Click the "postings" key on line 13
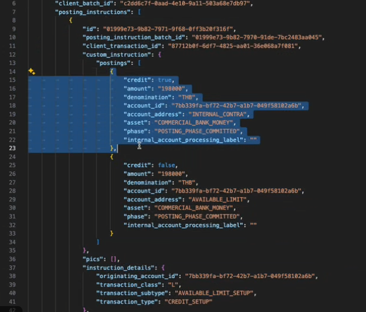This screenshot has height=312, width=366. pos(114,63)
